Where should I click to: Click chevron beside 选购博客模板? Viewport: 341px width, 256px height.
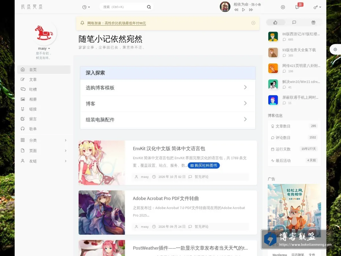point(246,87)
